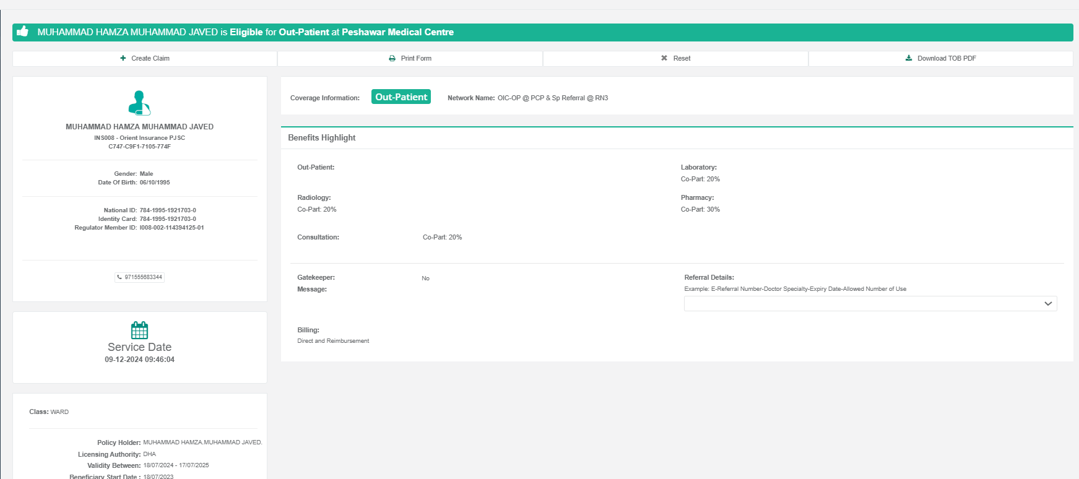1079x479 pixels.
Task: Click the phone icon next to 971555683344
Action: click(119, 277)
